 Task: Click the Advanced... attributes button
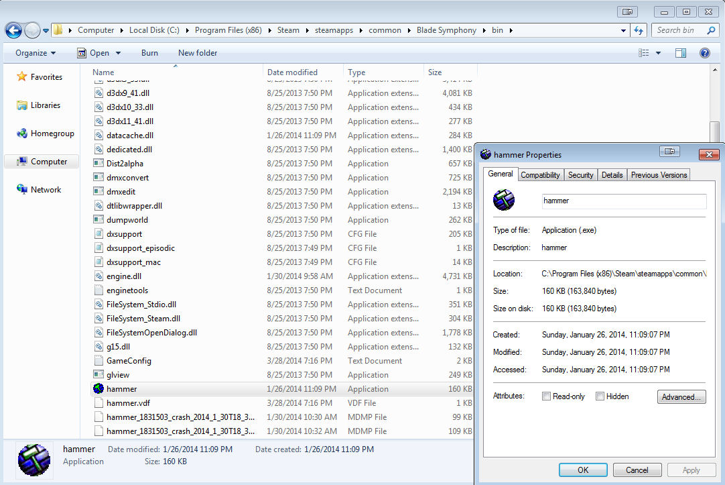(681, 397)
